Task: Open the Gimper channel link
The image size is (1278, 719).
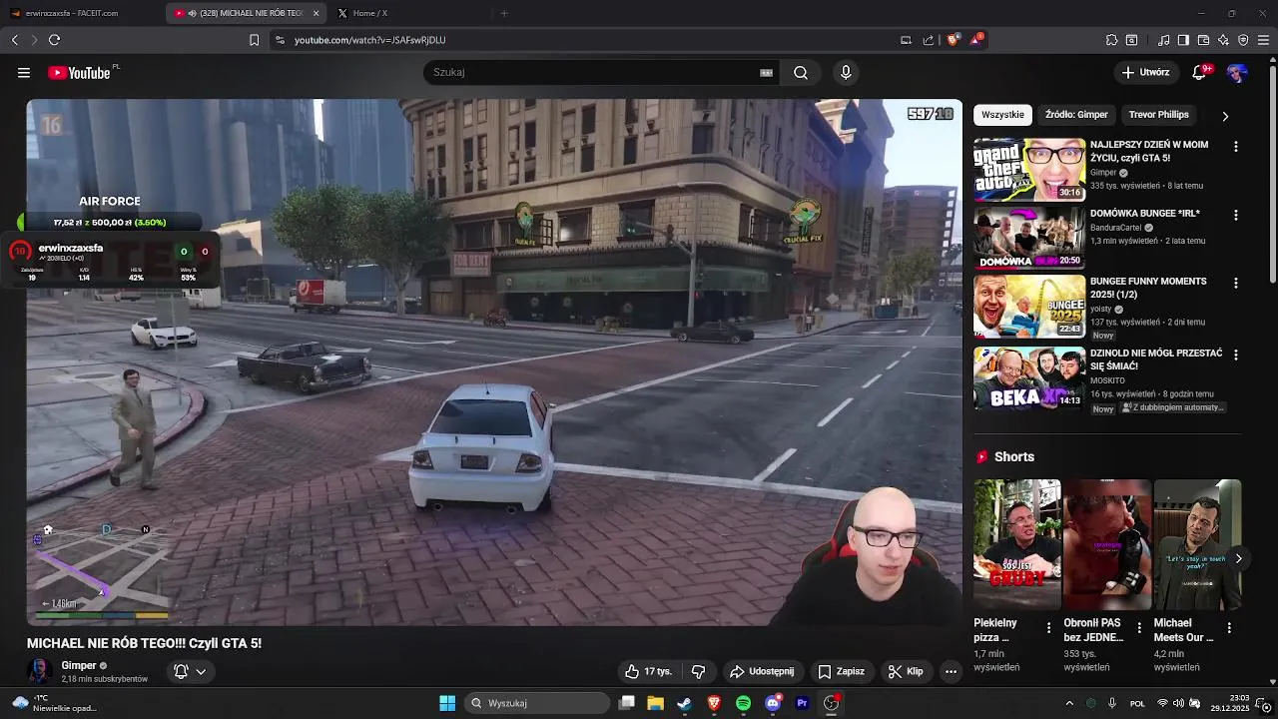Action: (x=79, y=665)
